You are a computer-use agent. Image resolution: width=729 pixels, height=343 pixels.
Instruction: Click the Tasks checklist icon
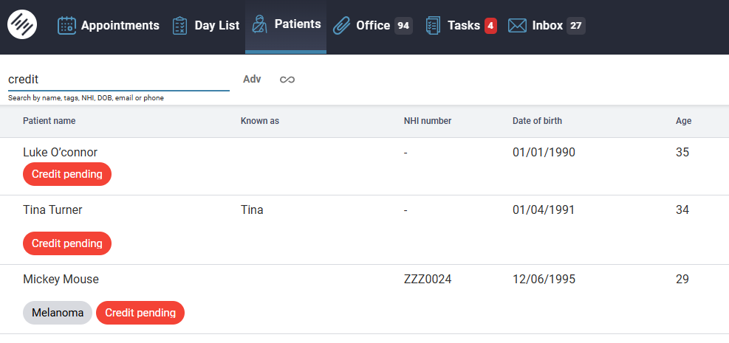tap(433, 25)
